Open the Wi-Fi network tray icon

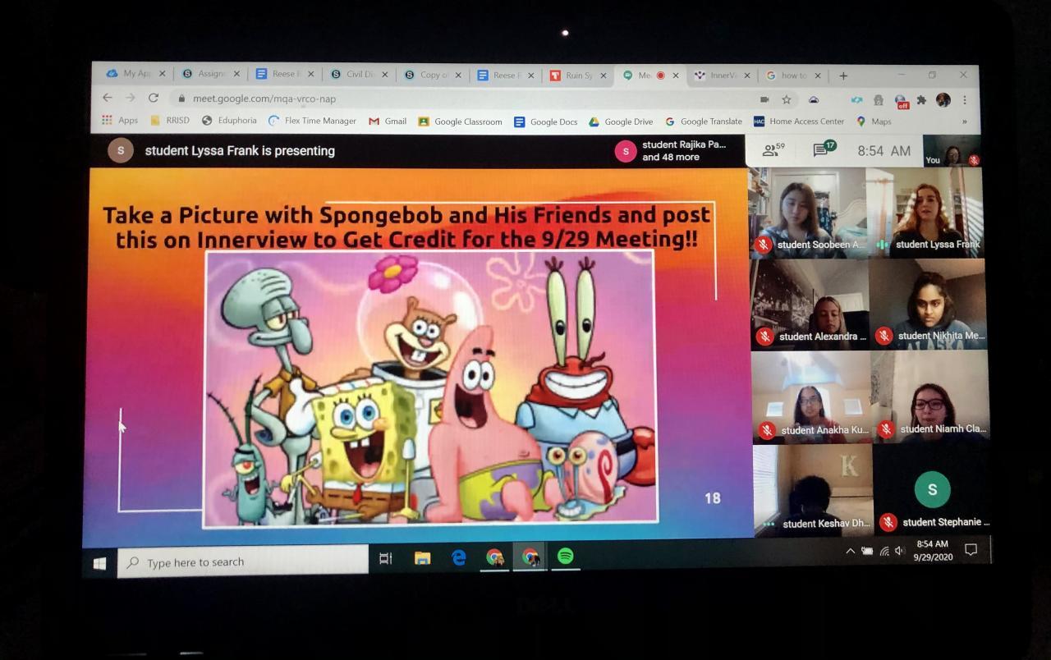[x=884, y=551]
